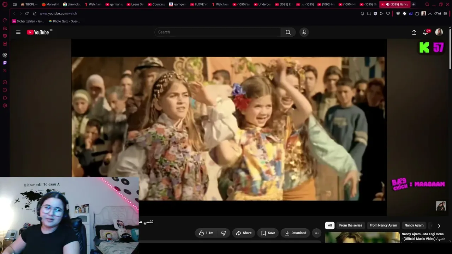Switch to Counting YouTube tab
Viewport: 452px width, 254px height.
(x=156, y=5)
